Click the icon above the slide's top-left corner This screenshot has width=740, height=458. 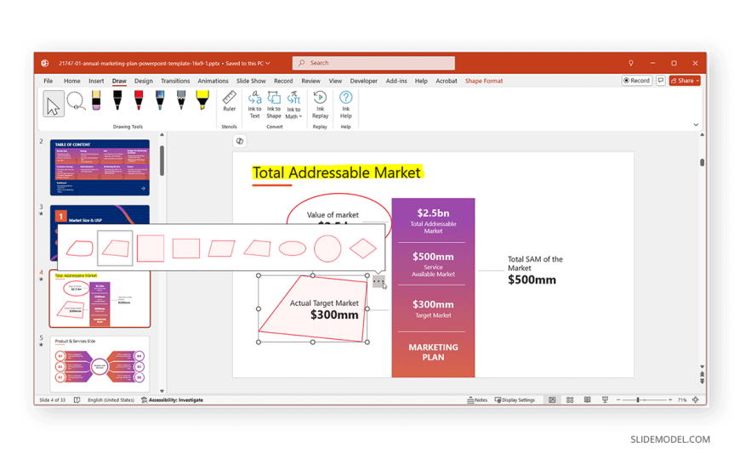click(240, 141)
